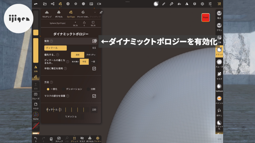Screen dimensions: 255x143
Task: Click the tall yellow slider in left sidebar
Action: pos(36,51)
